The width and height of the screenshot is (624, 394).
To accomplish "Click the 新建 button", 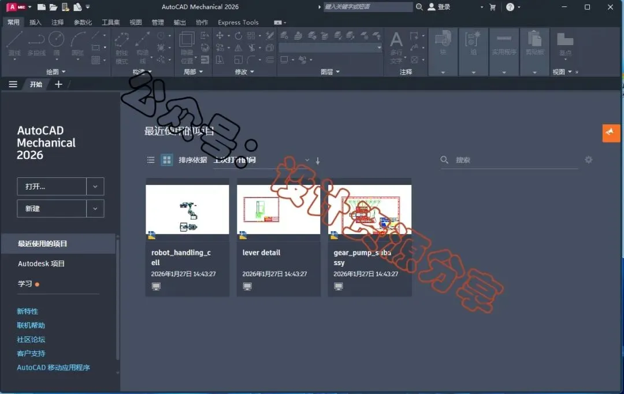I will pyautogui.click(x=52, y=209).
